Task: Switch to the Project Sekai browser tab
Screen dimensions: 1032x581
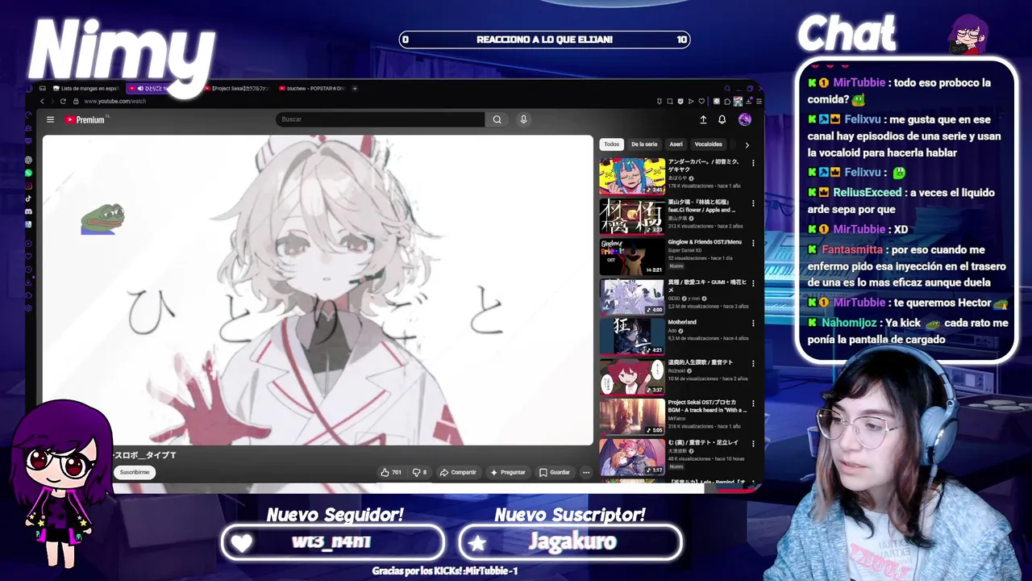Action: 236,88
